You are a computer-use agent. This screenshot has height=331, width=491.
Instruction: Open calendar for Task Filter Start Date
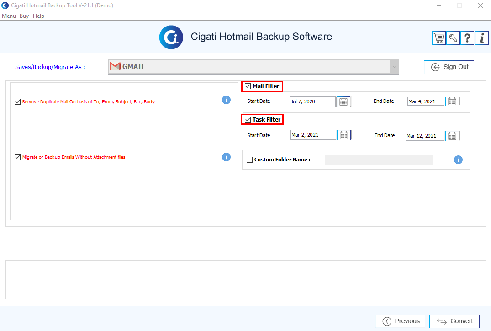click(344, 135)
